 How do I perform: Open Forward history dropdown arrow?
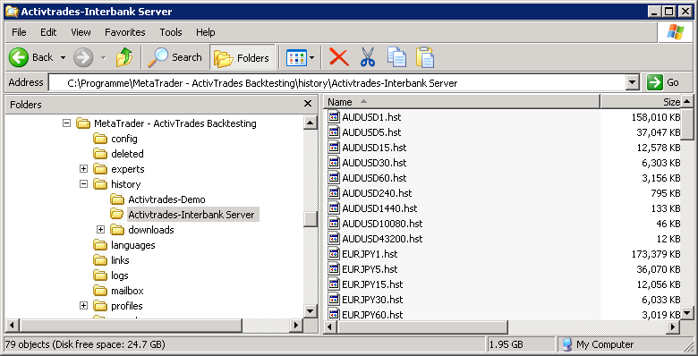pyautogui.click(x=103, y=58)
